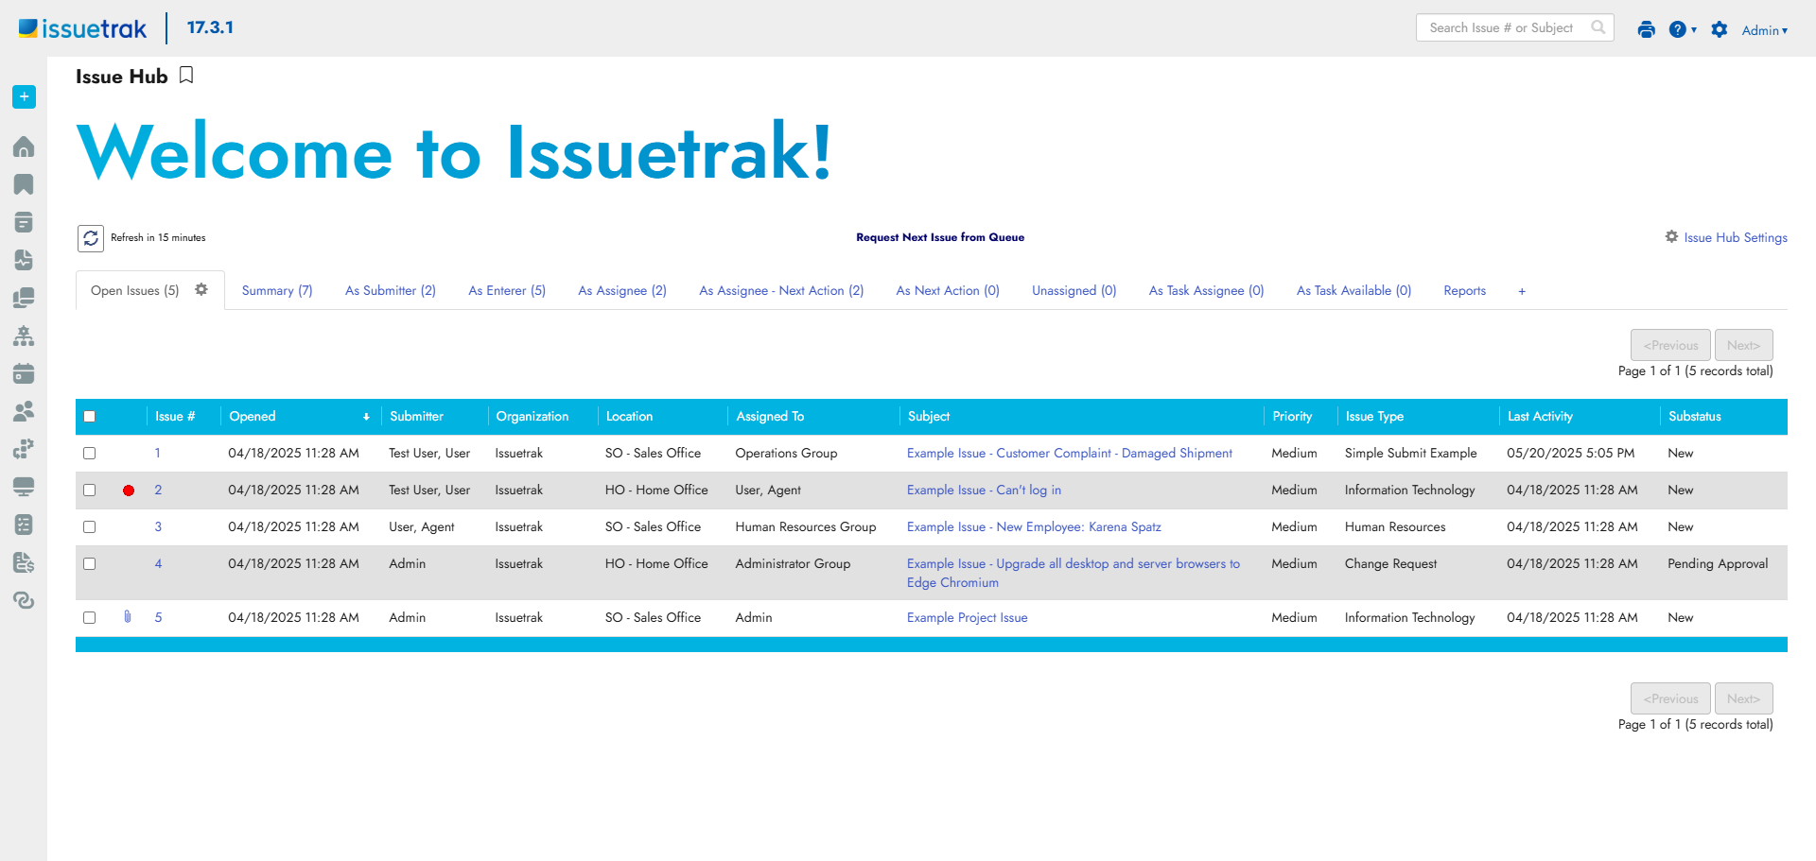This screenshot has height=861, width=1816.
Task: Open the Example Project Issue link
Action: (x=967, y=618)
